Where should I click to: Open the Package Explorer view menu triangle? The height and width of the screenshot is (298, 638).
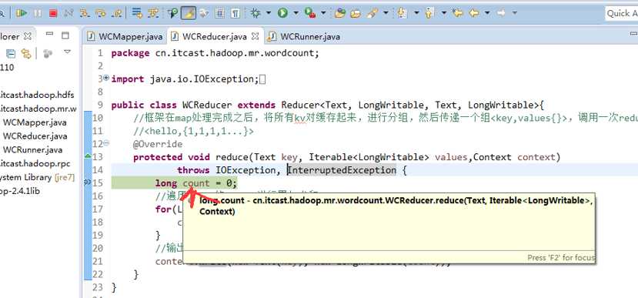(67, 52)
